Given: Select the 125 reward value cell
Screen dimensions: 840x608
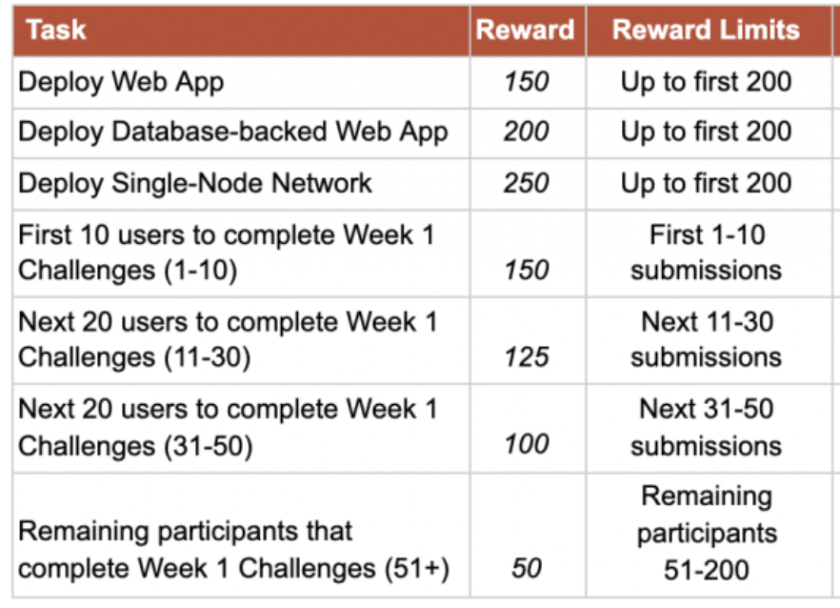Looking at the screenshot, I should tap(527, 356).
